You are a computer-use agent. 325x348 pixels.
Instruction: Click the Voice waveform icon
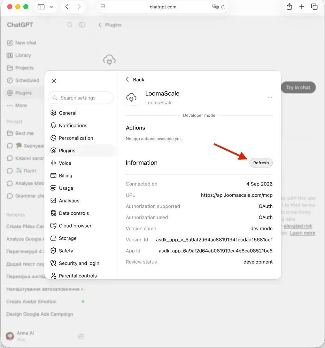click(53, 163)
